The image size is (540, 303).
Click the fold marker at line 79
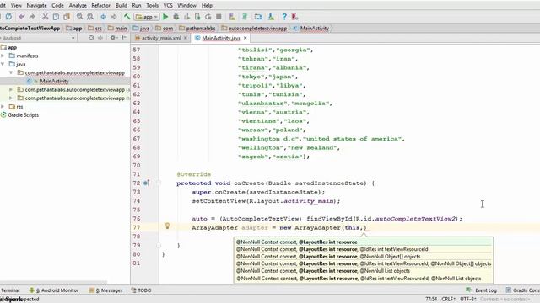click(159, 245)
